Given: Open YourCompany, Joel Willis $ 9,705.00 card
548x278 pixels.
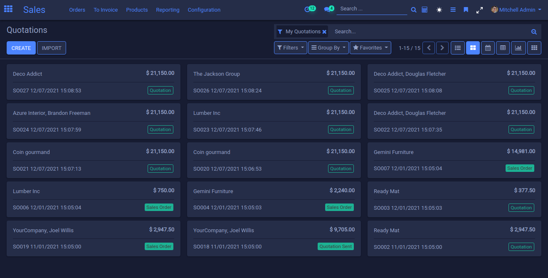Looking at the screenshot, I should click(274, 238).
